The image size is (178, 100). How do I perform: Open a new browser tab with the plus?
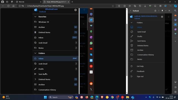pos(72,2)
